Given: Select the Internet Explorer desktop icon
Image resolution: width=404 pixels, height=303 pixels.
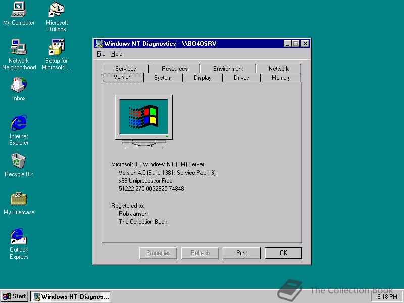Looking at the screenshot, I should (x=19, y=130).
